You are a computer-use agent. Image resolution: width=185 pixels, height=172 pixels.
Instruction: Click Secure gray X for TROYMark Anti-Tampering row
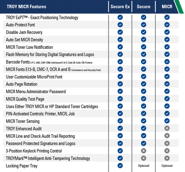144,158
